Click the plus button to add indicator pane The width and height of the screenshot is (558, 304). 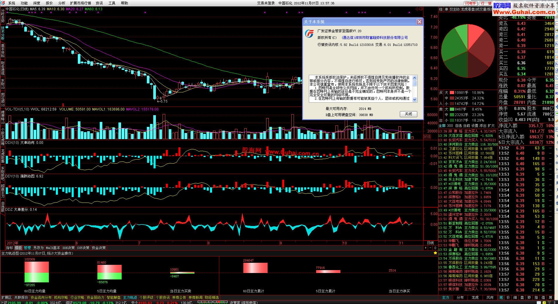click(x=426, y=248)
